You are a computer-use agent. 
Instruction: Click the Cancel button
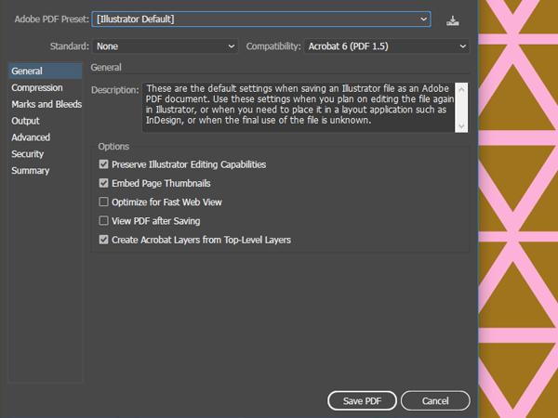[435, 400]
